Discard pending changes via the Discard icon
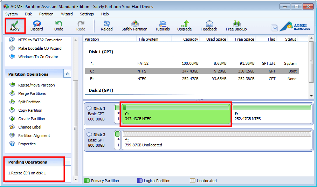Viewport: 317px width, 187px height. point(36,26)
